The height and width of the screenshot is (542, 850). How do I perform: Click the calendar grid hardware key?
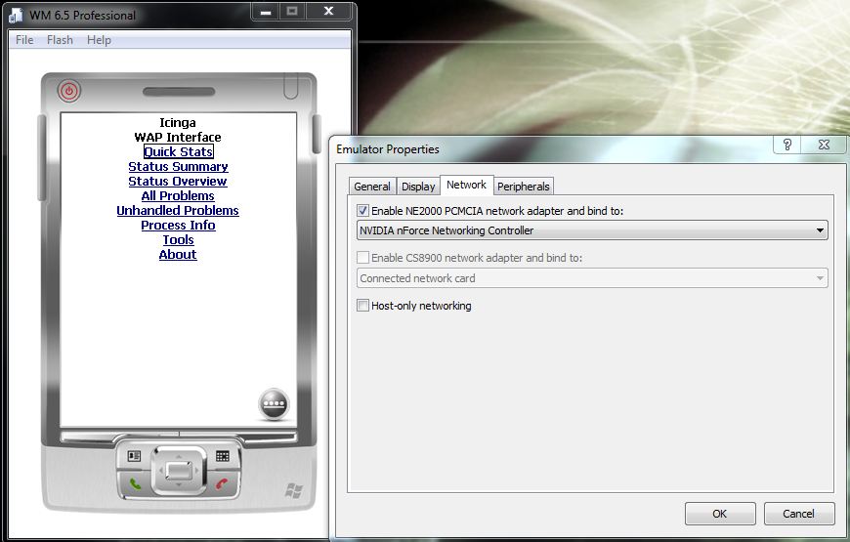pos(222,456)
